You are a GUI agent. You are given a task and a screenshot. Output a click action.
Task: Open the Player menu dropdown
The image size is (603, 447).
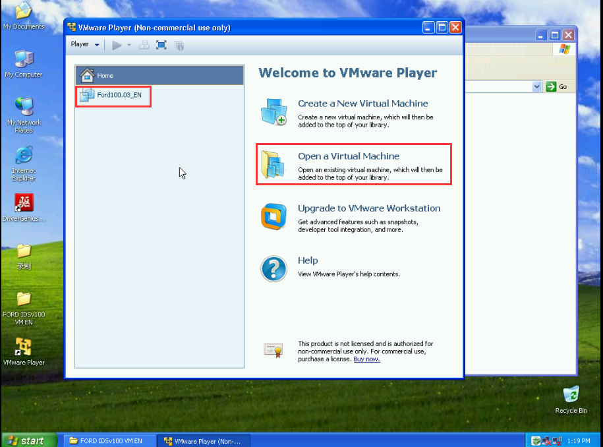(x=85, y=45)
